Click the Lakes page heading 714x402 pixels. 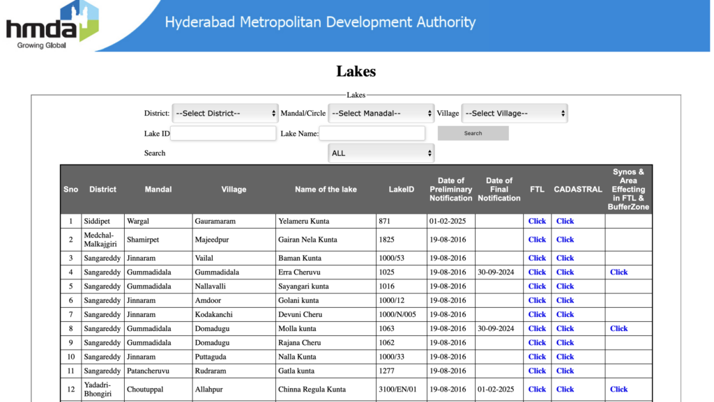click(x=356, y=71)
